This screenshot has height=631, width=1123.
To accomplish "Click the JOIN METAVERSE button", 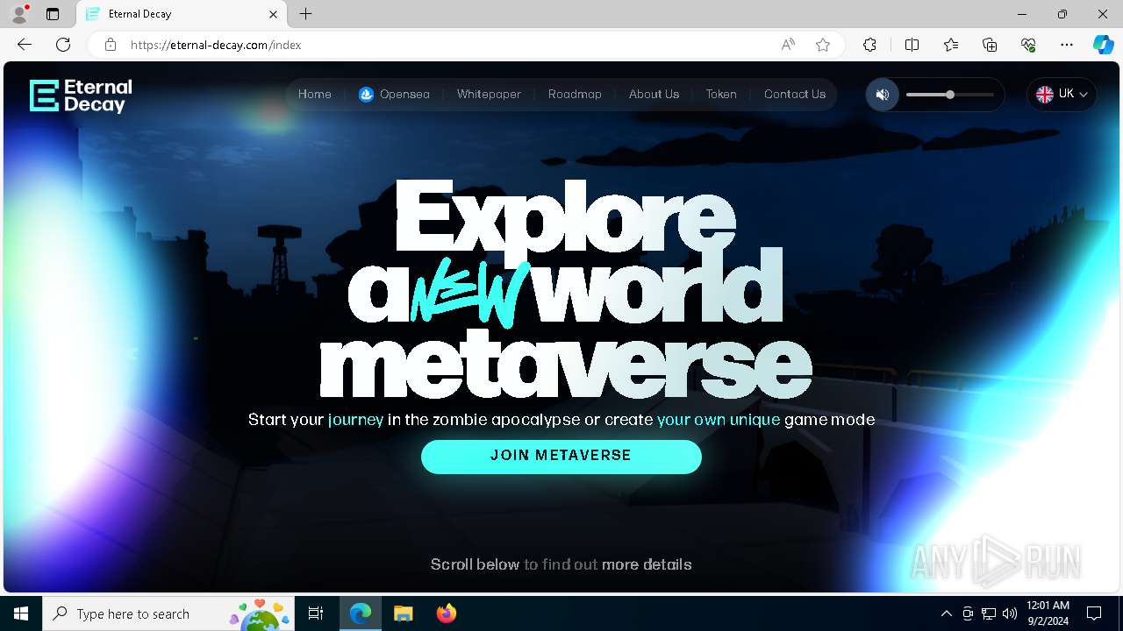I will pyautogui.click(x=561, y=457).
